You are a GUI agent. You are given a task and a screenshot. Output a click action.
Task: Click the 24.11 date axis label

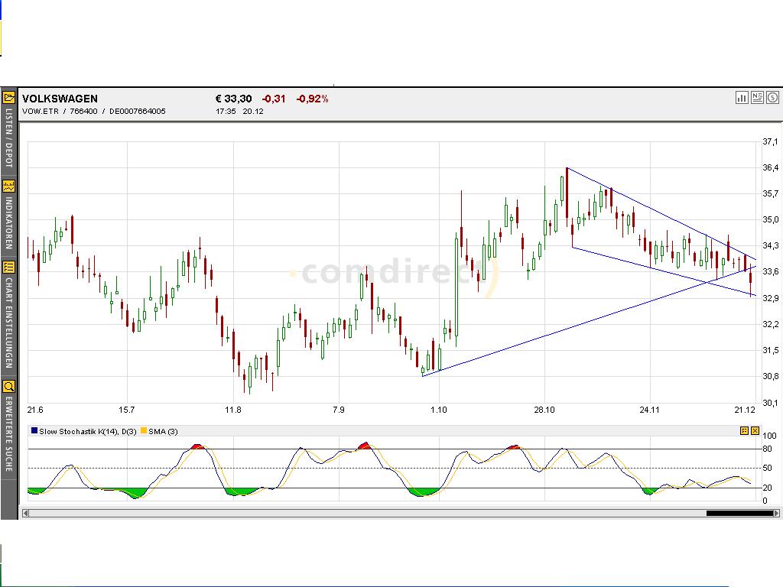(x=649, y=410)
